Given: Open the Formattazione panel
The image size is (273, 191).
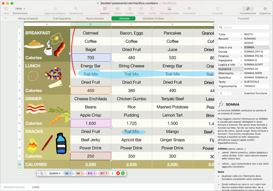Looking at the screenshot, I should click(x=248, y=9).
